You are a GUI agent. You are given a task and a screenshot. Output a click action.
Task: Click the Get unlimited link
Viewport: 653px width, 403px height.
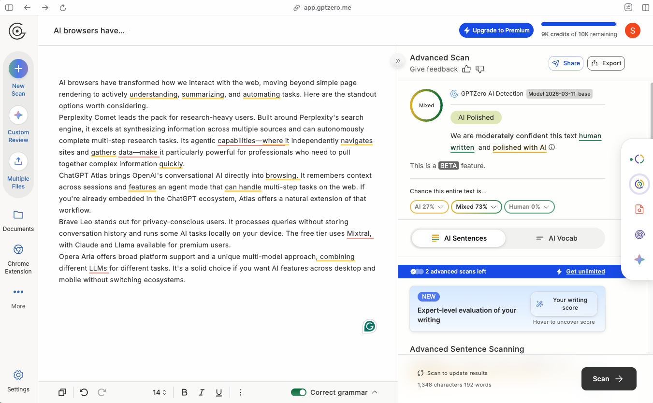coord(584,271)
